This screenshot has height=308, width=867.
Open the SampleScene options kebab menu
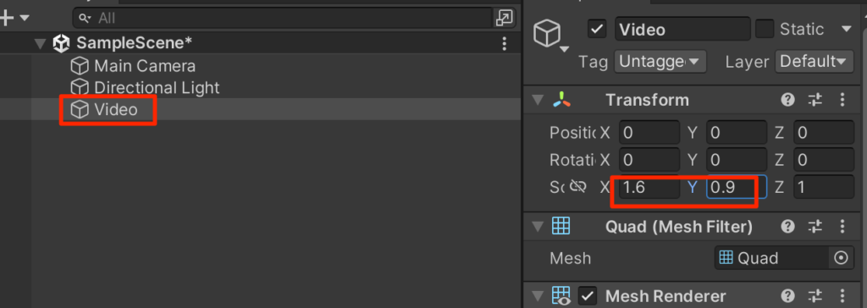tap(504, 44)
